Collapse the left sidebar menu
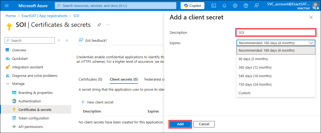 67,40
